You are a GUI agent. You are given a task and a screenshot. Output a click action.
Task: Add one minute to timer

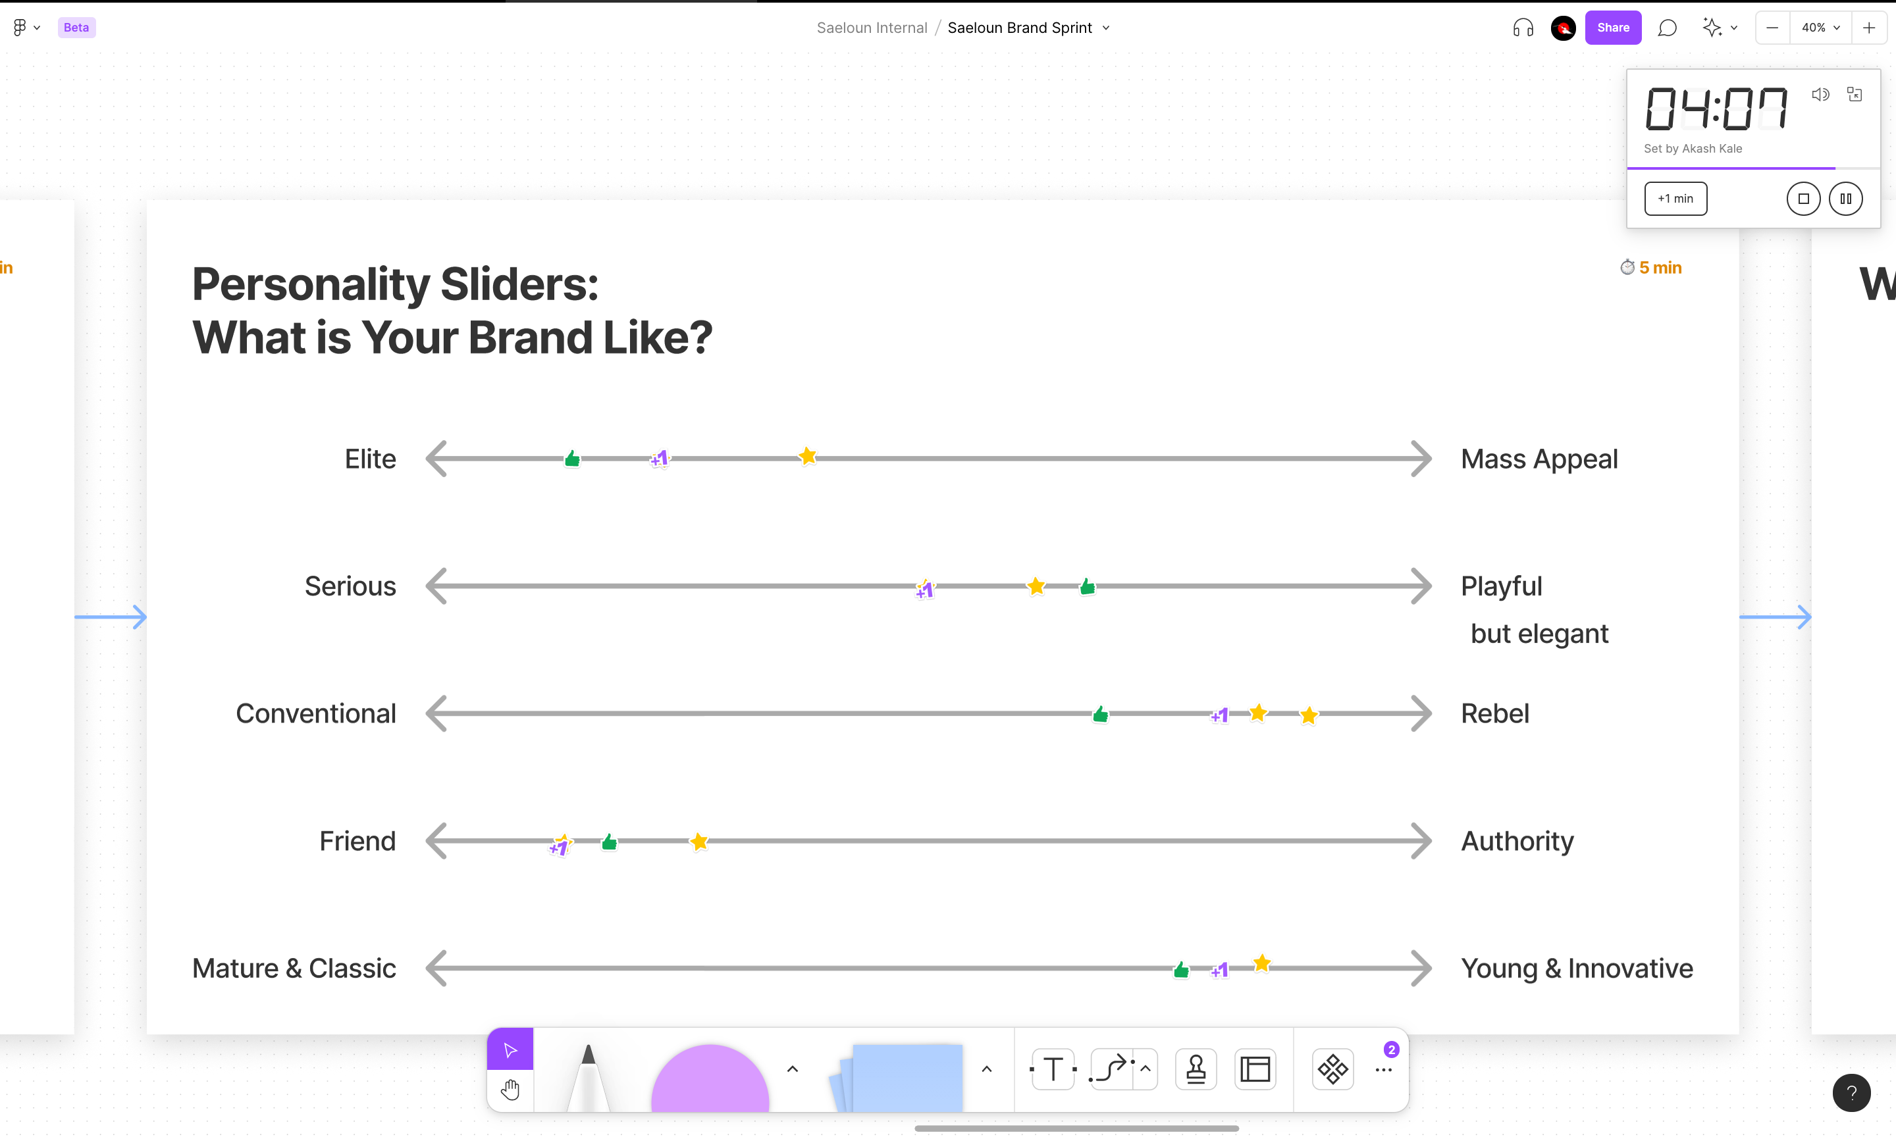pyautogui.click(x=1675, y=199)
